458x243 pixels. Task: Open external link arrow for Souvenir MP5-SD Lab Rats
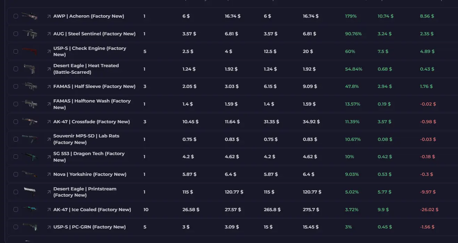[49, 139]
